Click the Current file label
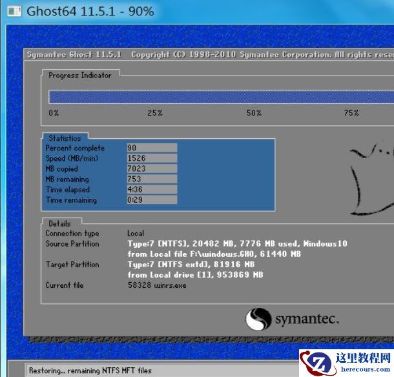 [65, 285]
